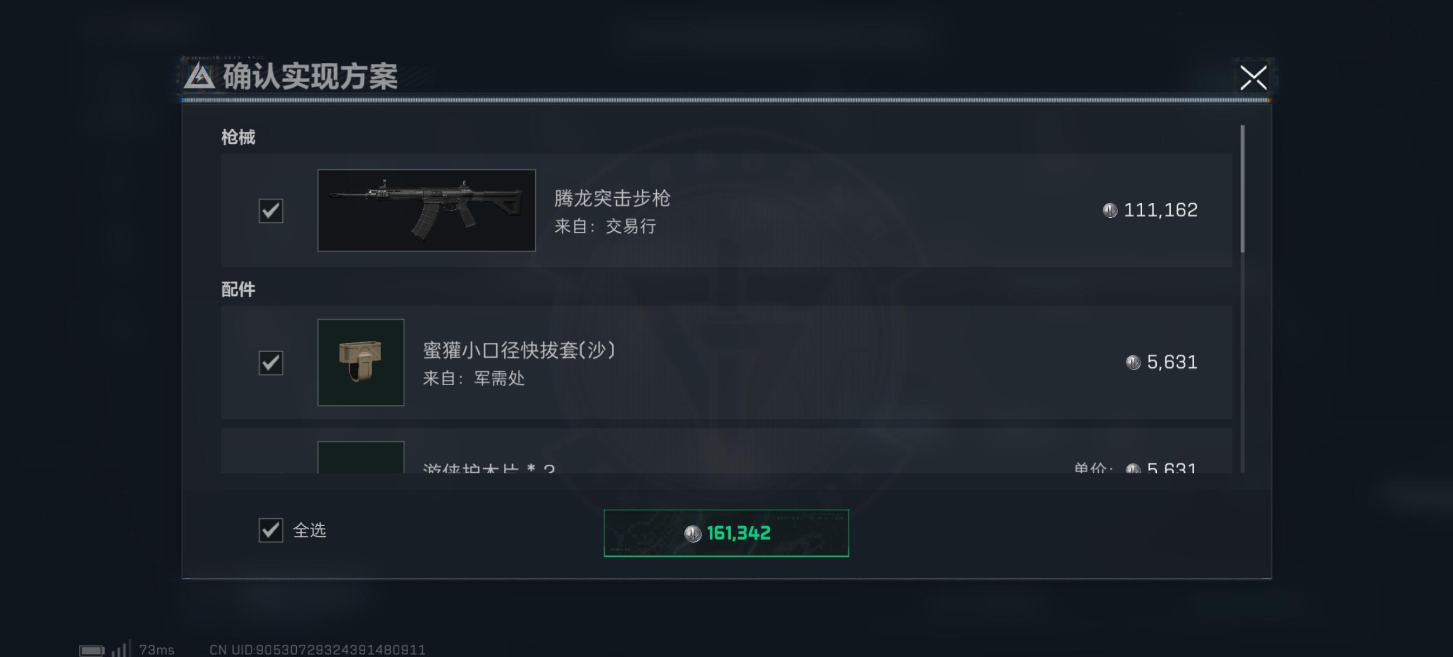
Task: Click the 73ms latency indicator
Action: tap(157, 650)
